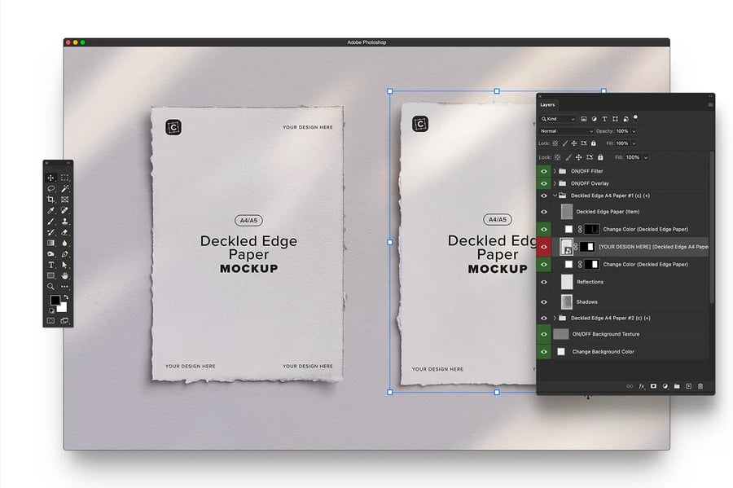Expand the ON/OFF Overlay group
The width and height of the screenshot is (733, 488).
pyautogui.click(x=555, y=183)
